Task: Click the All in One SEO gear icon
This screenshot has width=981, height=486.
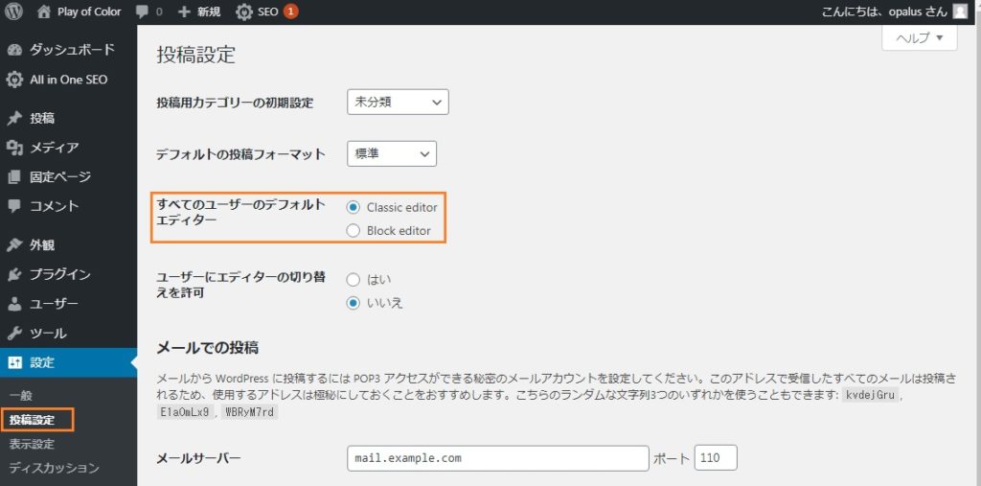Action: pyautogui.click(x=14, y=80)
